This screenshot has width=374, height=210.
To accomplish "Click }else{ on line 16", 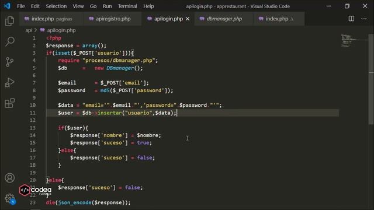I will 67,150.
